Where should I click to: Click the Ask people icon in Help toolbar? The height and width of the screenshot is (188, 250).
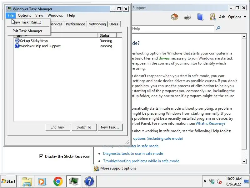[213, 17]
